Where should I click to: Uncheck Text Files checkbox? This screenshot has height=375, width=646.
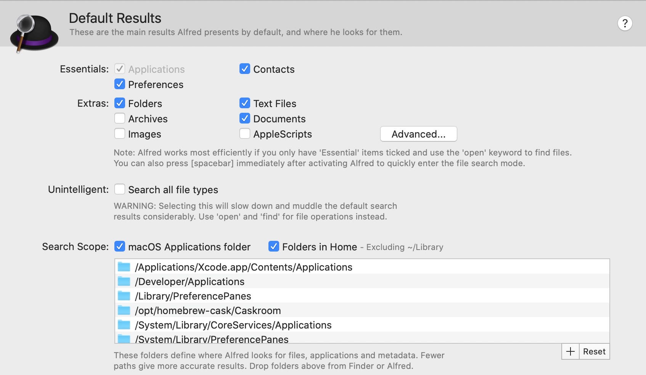pyautogui.click(x=245, y=103)
